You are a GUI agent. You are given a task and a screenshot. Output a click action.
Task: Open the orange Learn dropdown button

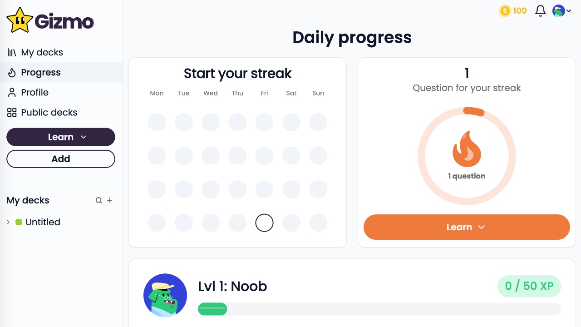pyautogui.click(x=467, y=227)
